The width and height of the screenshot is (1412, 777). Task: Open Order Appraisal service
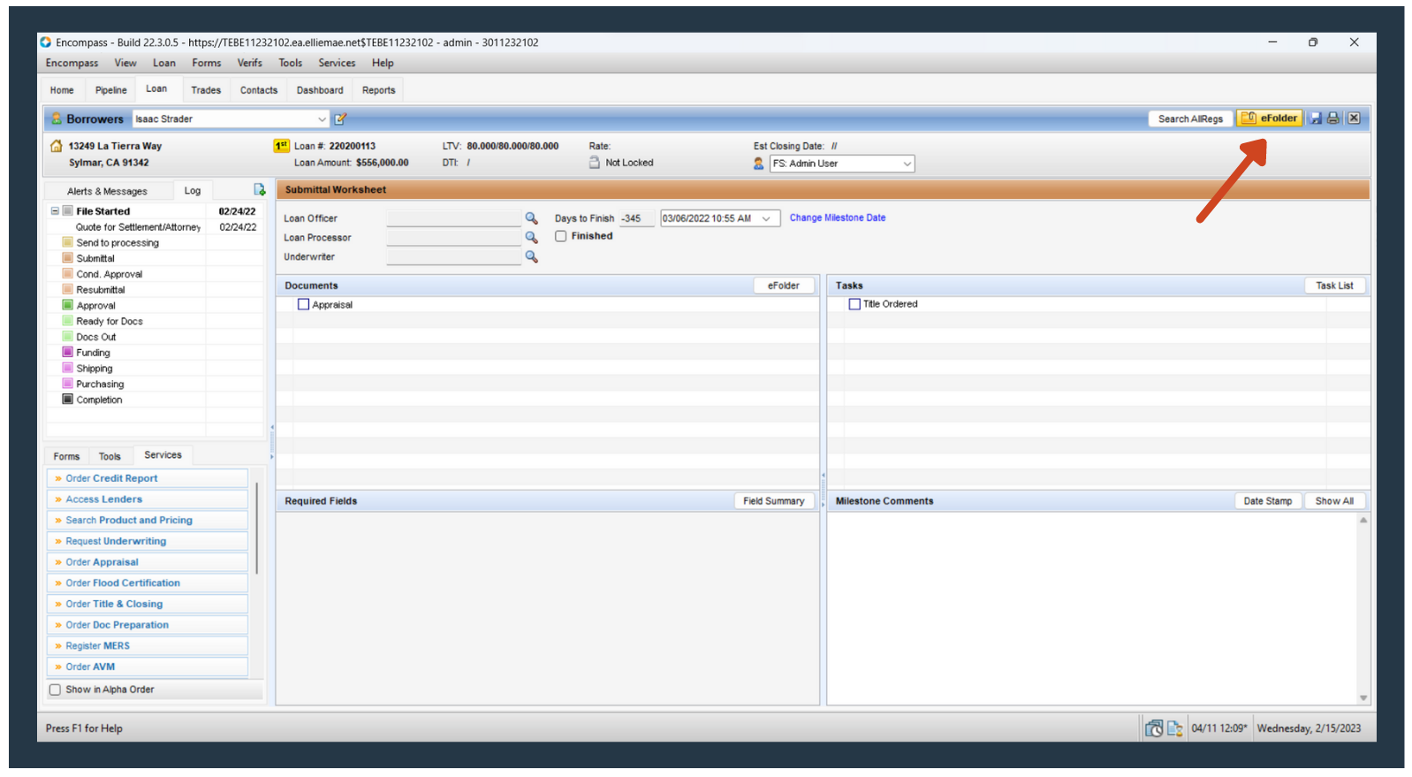click(x=148, y=562)
